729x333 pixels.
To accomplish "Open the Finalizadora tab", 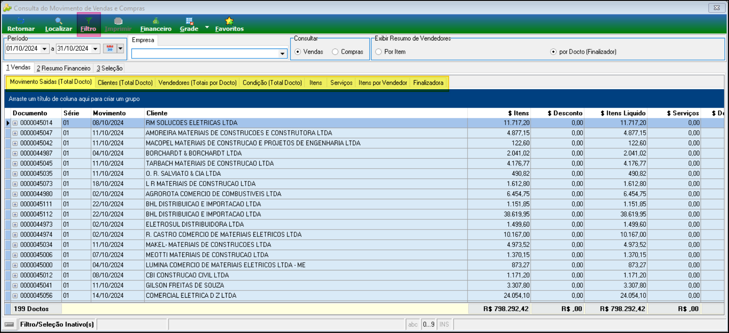I will tap(428, 83).
